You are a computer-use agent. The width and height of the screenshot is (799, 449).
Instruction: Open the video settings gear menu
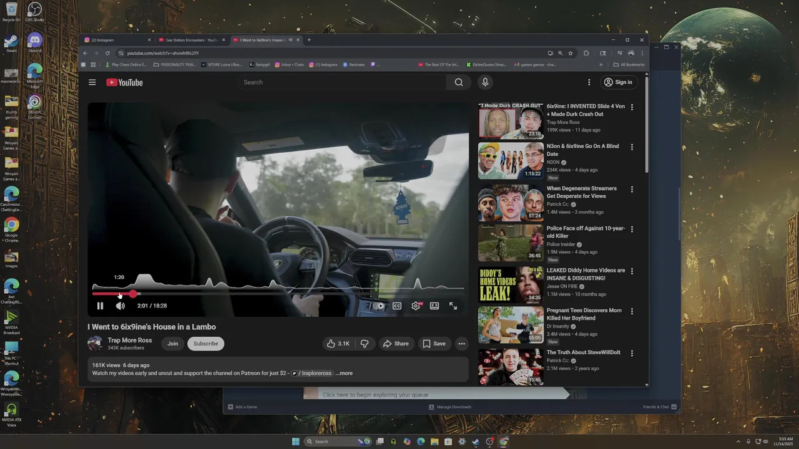[416, 306]
